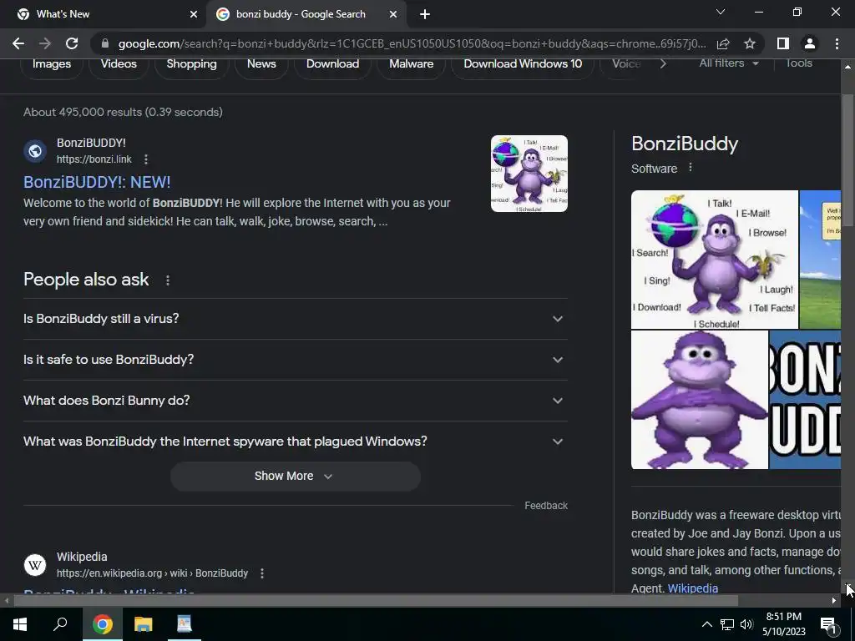Open BonziBUDDY!: NEW! result link
This screenshot has width=855, height=641.
point(97,182)
